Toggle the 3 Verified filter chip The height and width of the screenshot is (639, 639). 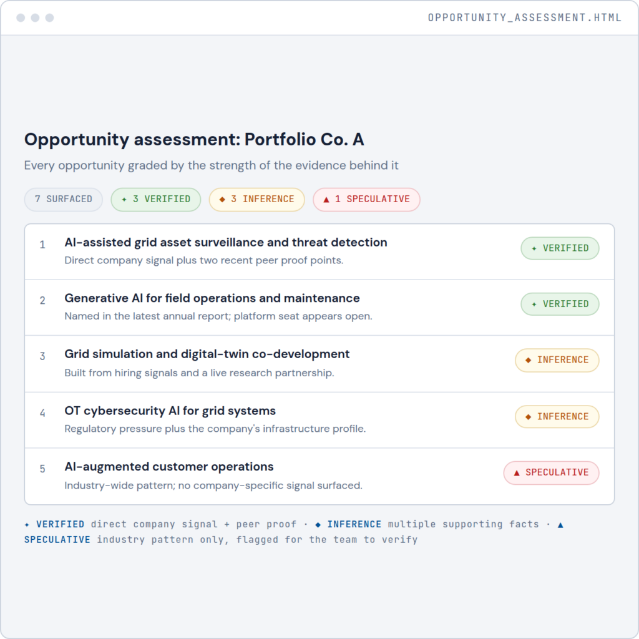(x=155, y=199)
